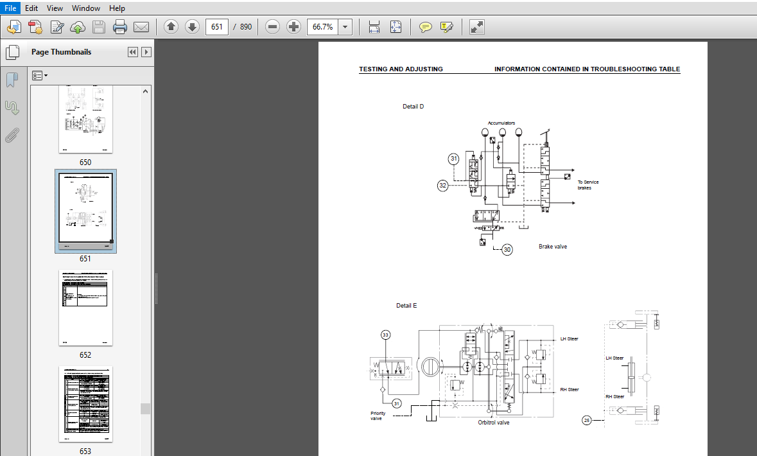Select page 650 thumbnail
Screen dimensions: 757x456
(x=85, y=119)
